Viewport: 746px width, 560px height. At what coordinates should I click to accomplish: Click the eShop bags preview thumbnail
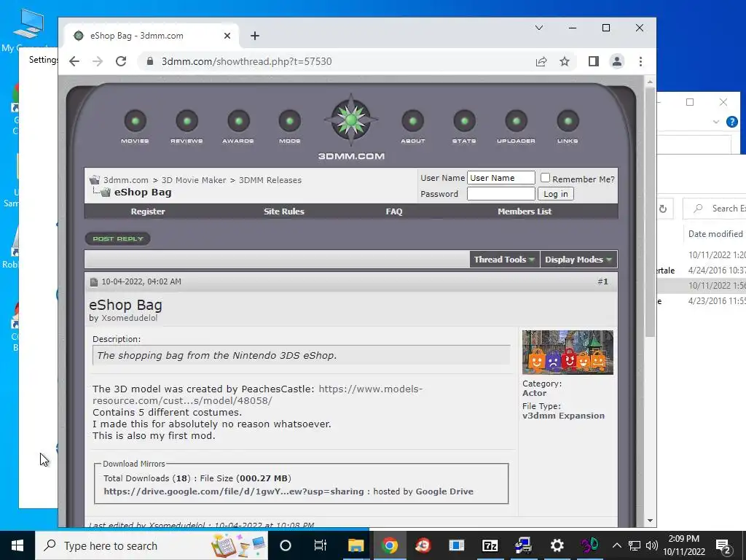[x=568, y=352]
